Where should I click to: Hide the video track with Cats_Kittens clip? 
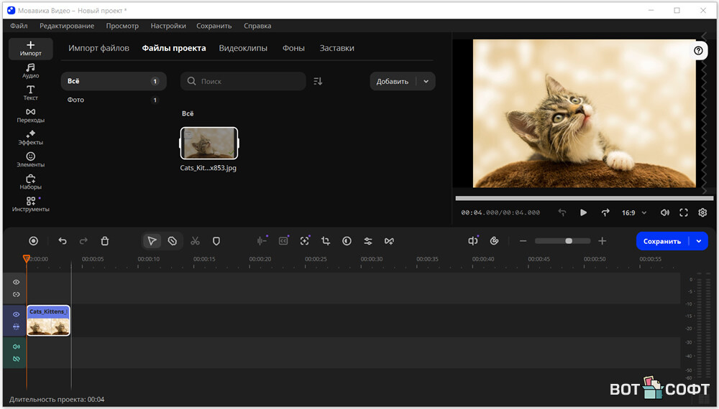[x=16, y=314]
